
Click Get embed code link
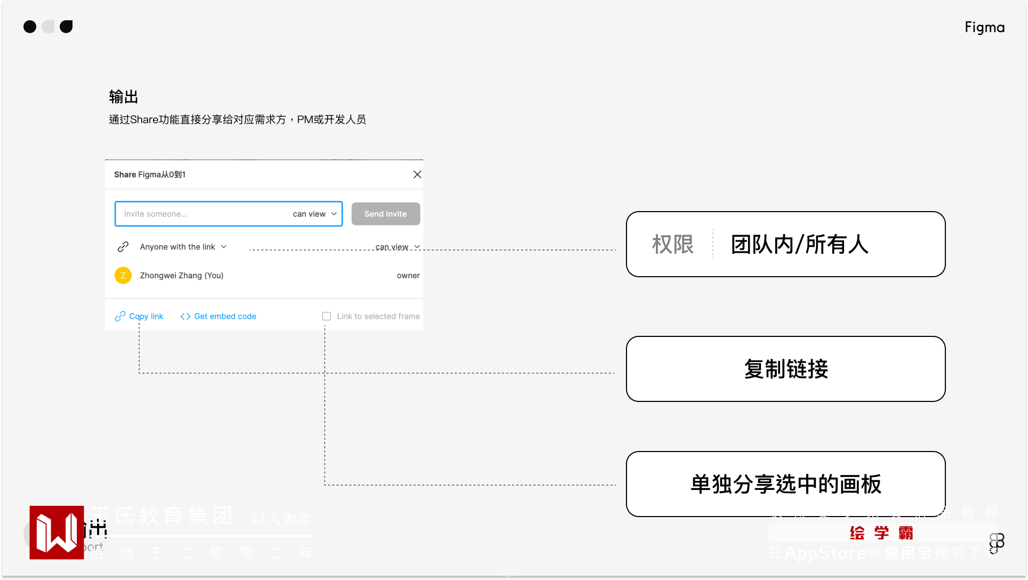(225, 317)
